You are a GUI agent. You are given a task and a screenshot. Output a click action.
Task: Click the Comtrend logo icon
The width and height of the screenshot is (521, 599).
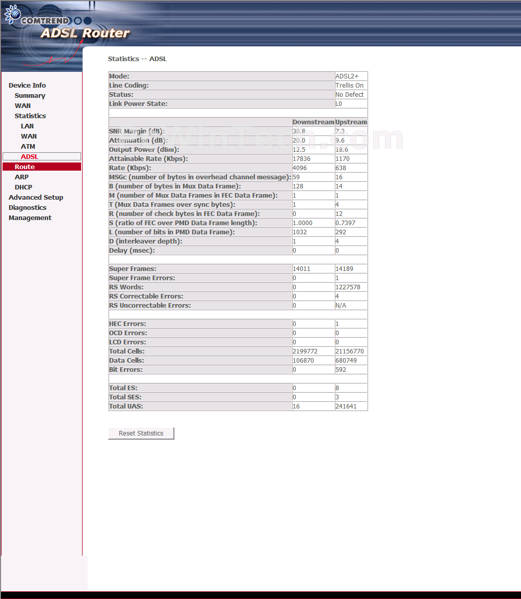(x=12, y=14)
